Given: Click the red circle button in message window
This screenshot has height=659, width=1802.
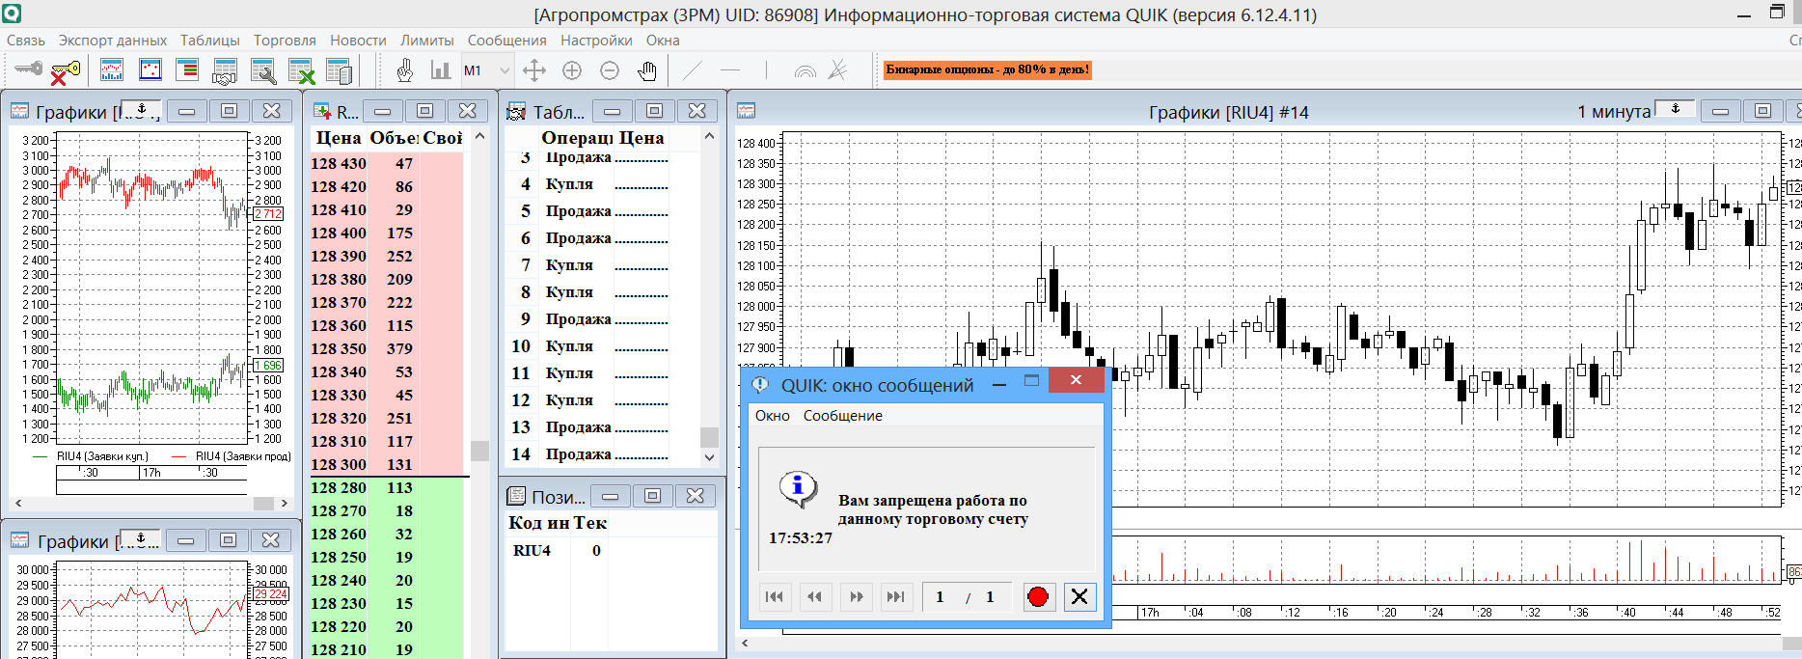Looking at the screenshot, I should (x=1038, y=597).
